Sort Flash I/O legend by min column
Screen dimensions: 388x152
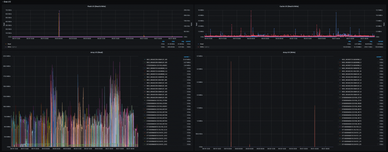coord(163,41)
